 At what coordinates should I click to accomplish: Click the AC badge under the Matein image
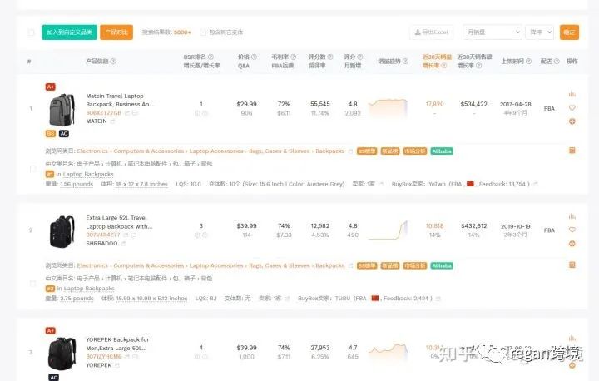(x=64, y=133)
